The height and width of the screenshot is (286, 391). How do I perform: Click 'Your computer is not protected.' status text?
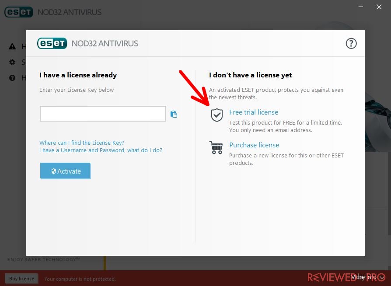80,279
